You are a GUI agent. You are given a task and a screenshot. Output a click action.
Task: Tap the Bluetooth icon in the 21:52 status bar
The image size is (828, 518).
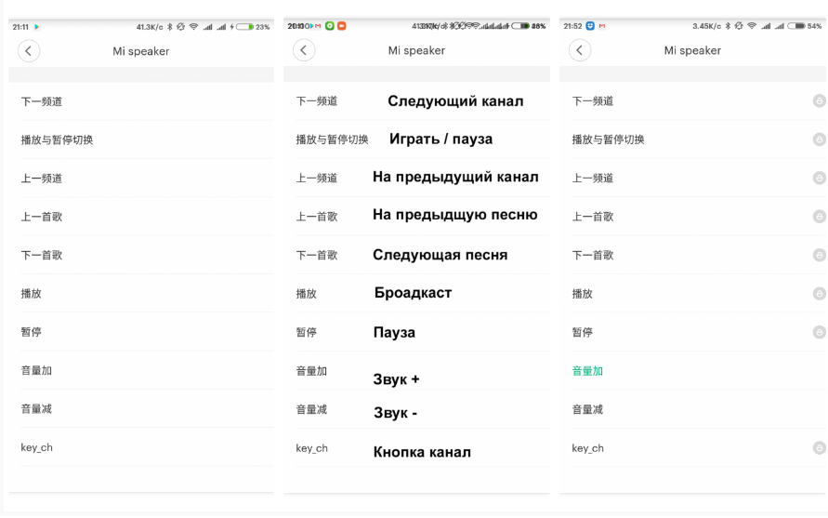(x=727, y=26)
